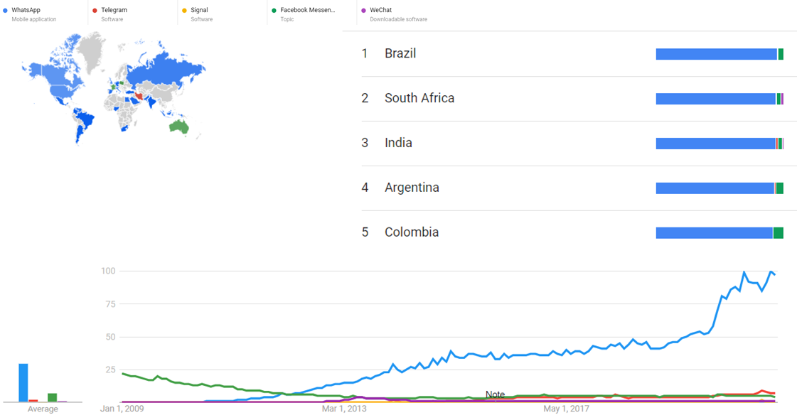
Task: Click India in the country ranking
Action: pos(398,144)
